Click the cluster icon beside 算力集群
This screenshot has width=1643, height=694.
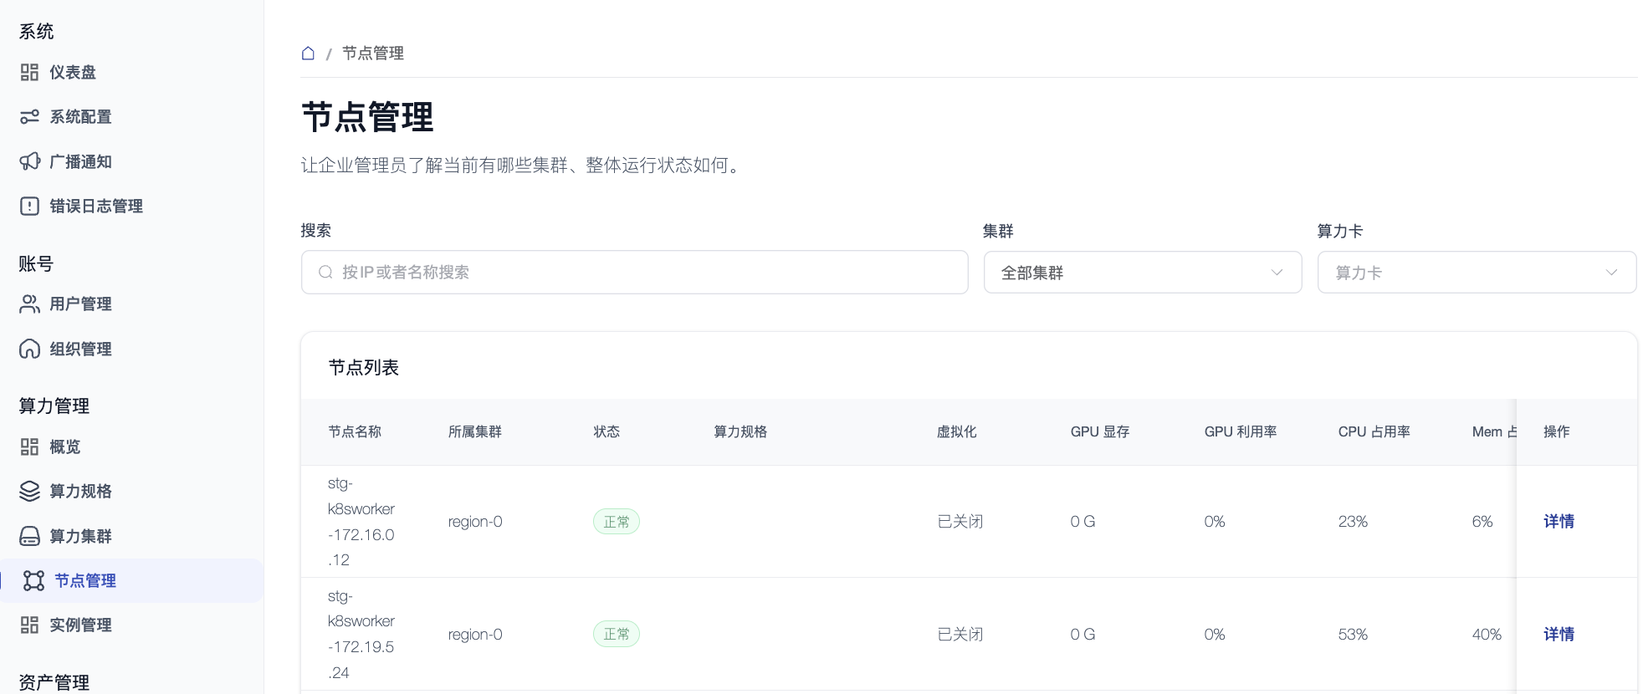click(x=29, y=537)
